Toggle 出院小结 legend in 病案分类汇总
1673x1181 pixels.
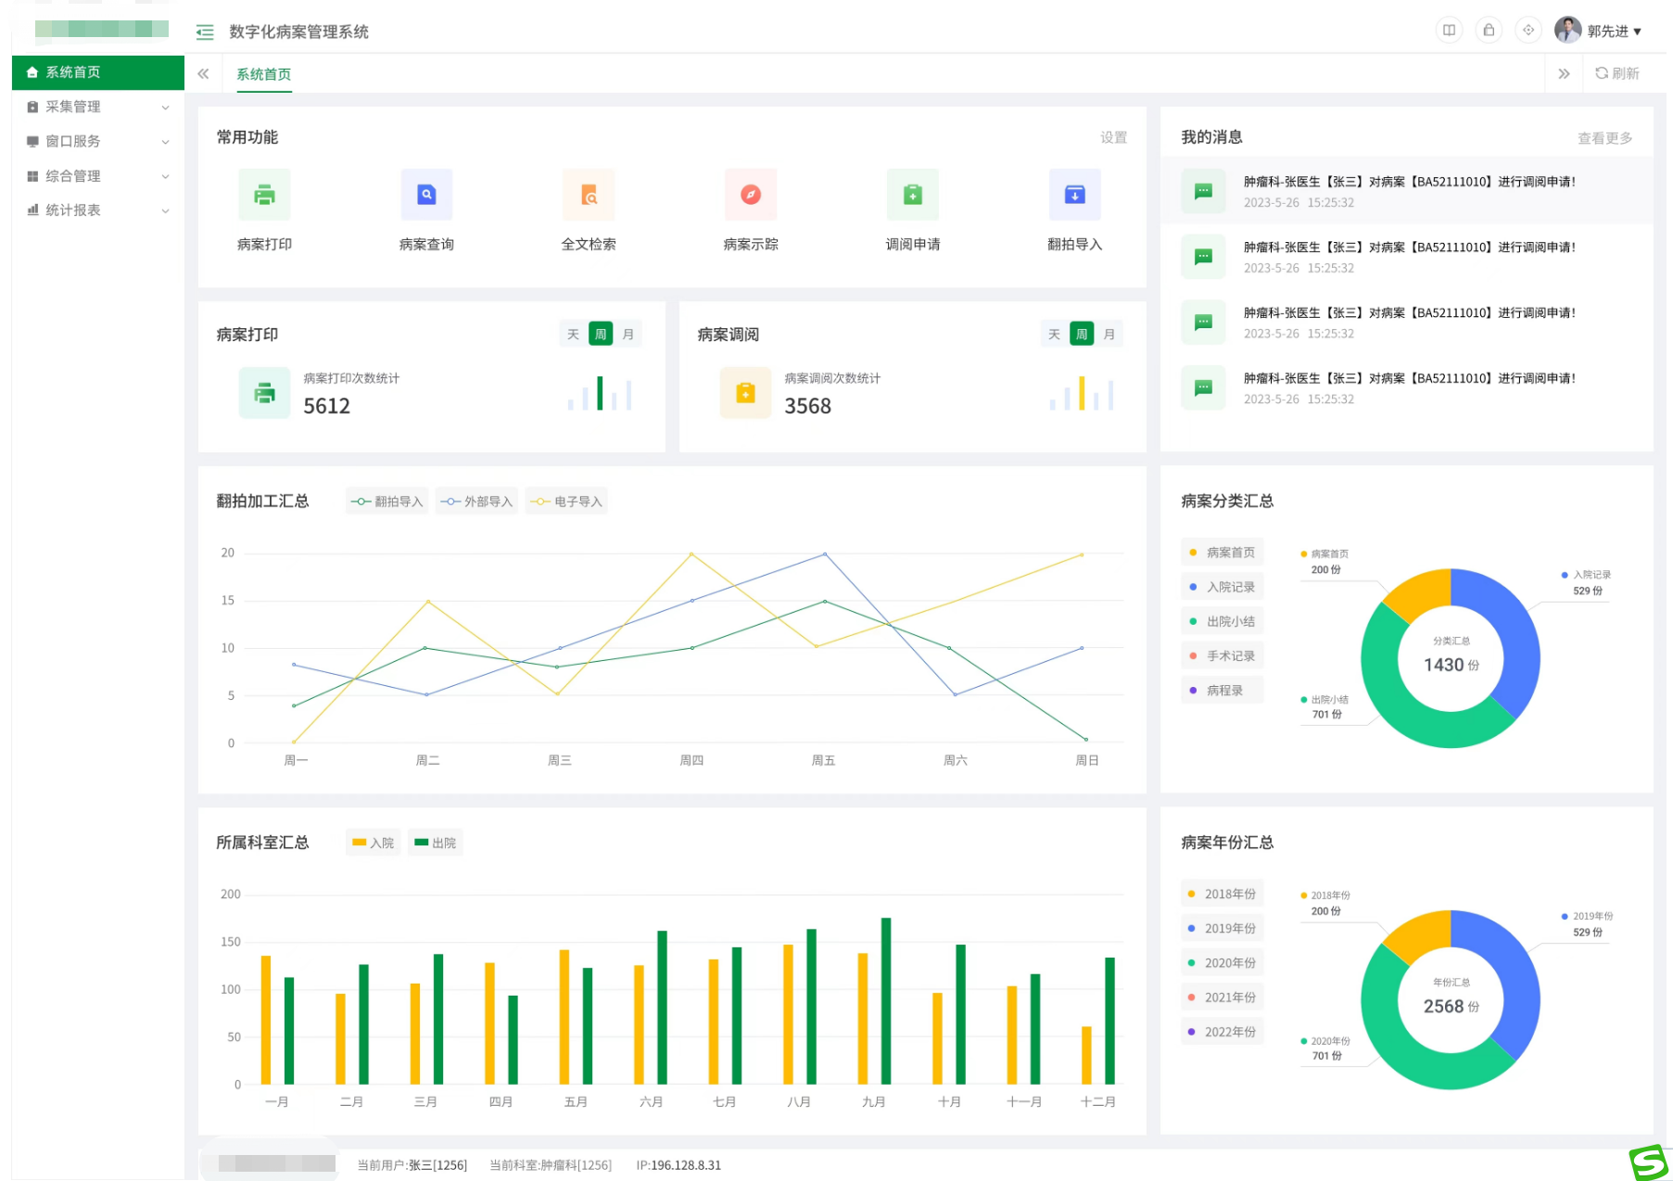point(1223,621)
